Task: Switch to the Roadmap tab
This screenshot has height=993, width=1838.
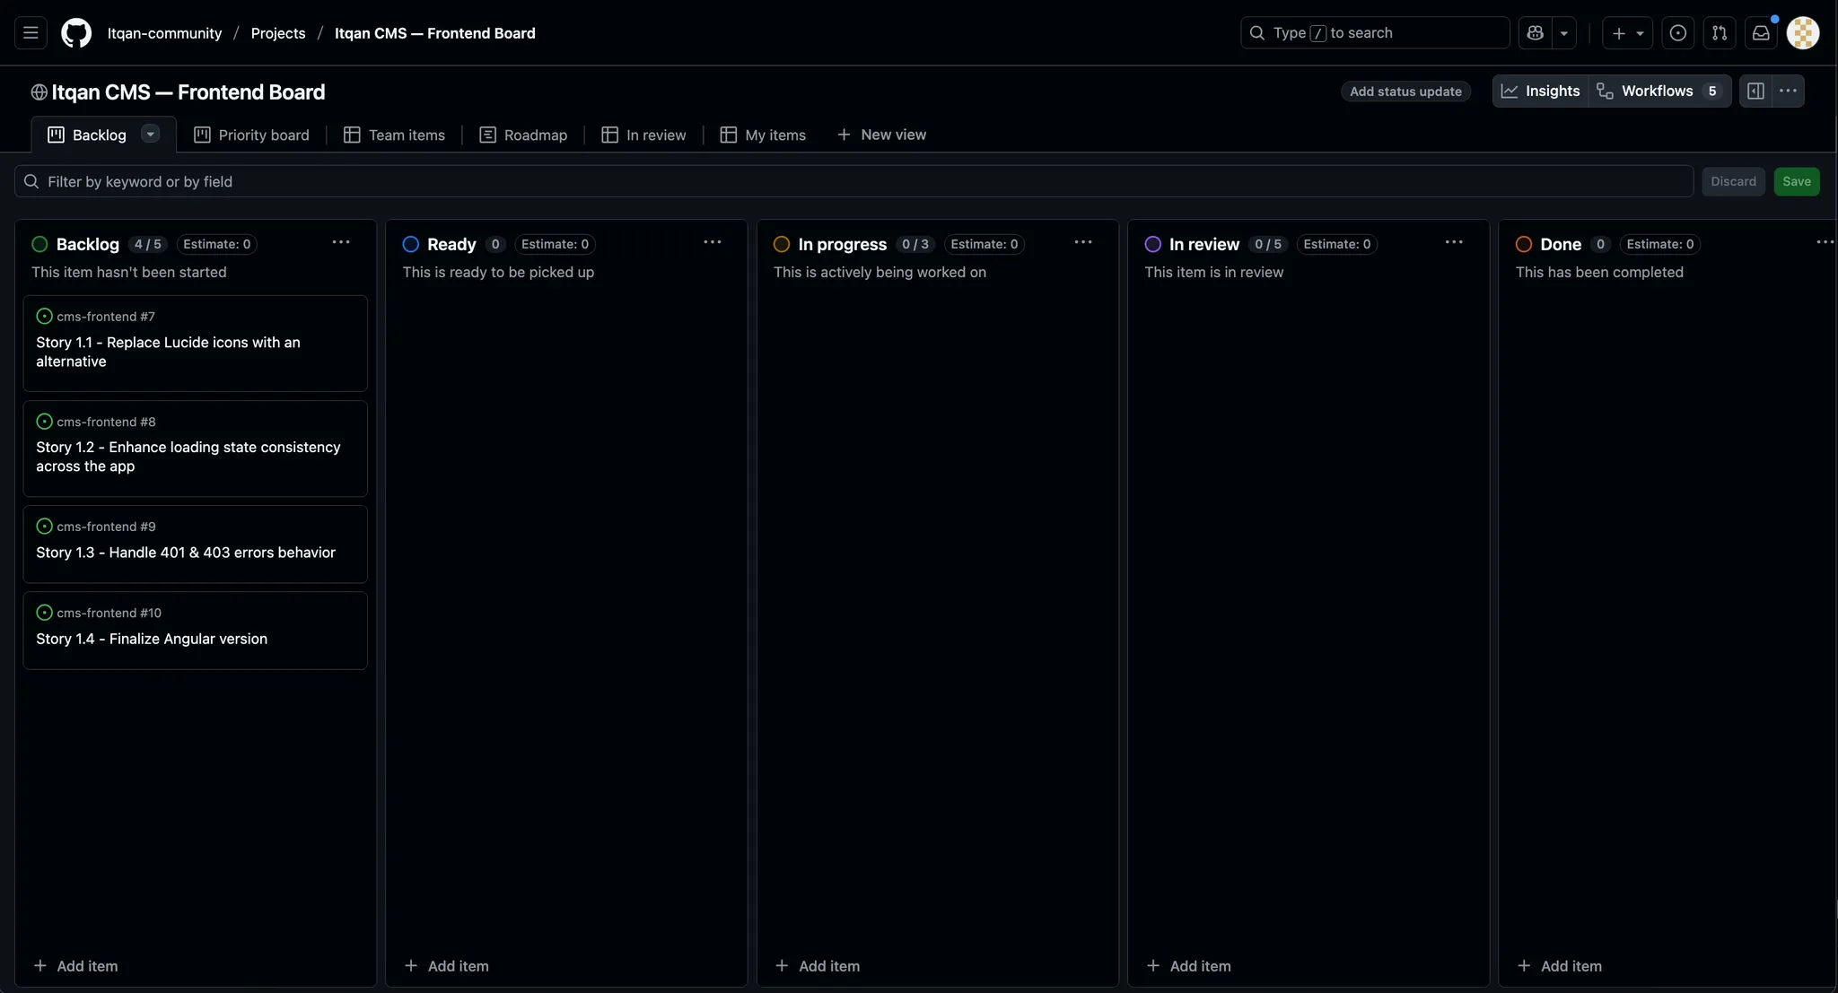Action: [523, 135]
